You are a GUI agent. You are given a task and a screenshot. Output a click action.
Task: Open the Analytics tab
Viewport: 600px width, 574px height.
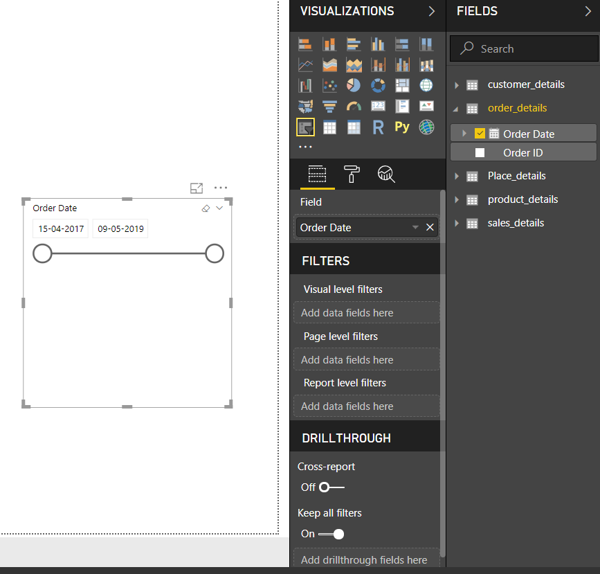pyautogui.click(x=386, y=174)
